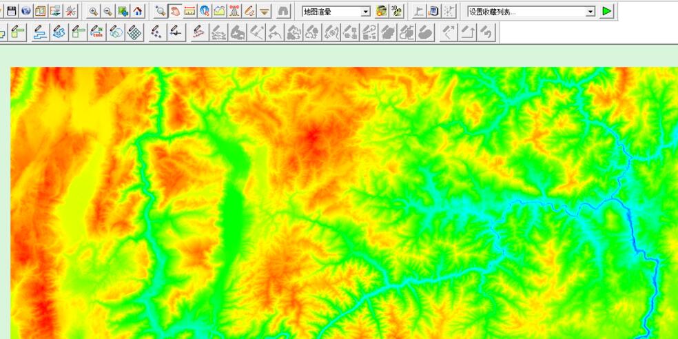Click the create rectangle area pencil icon
This screenshot has width=678, height=339.
click(x=18, y=32)
